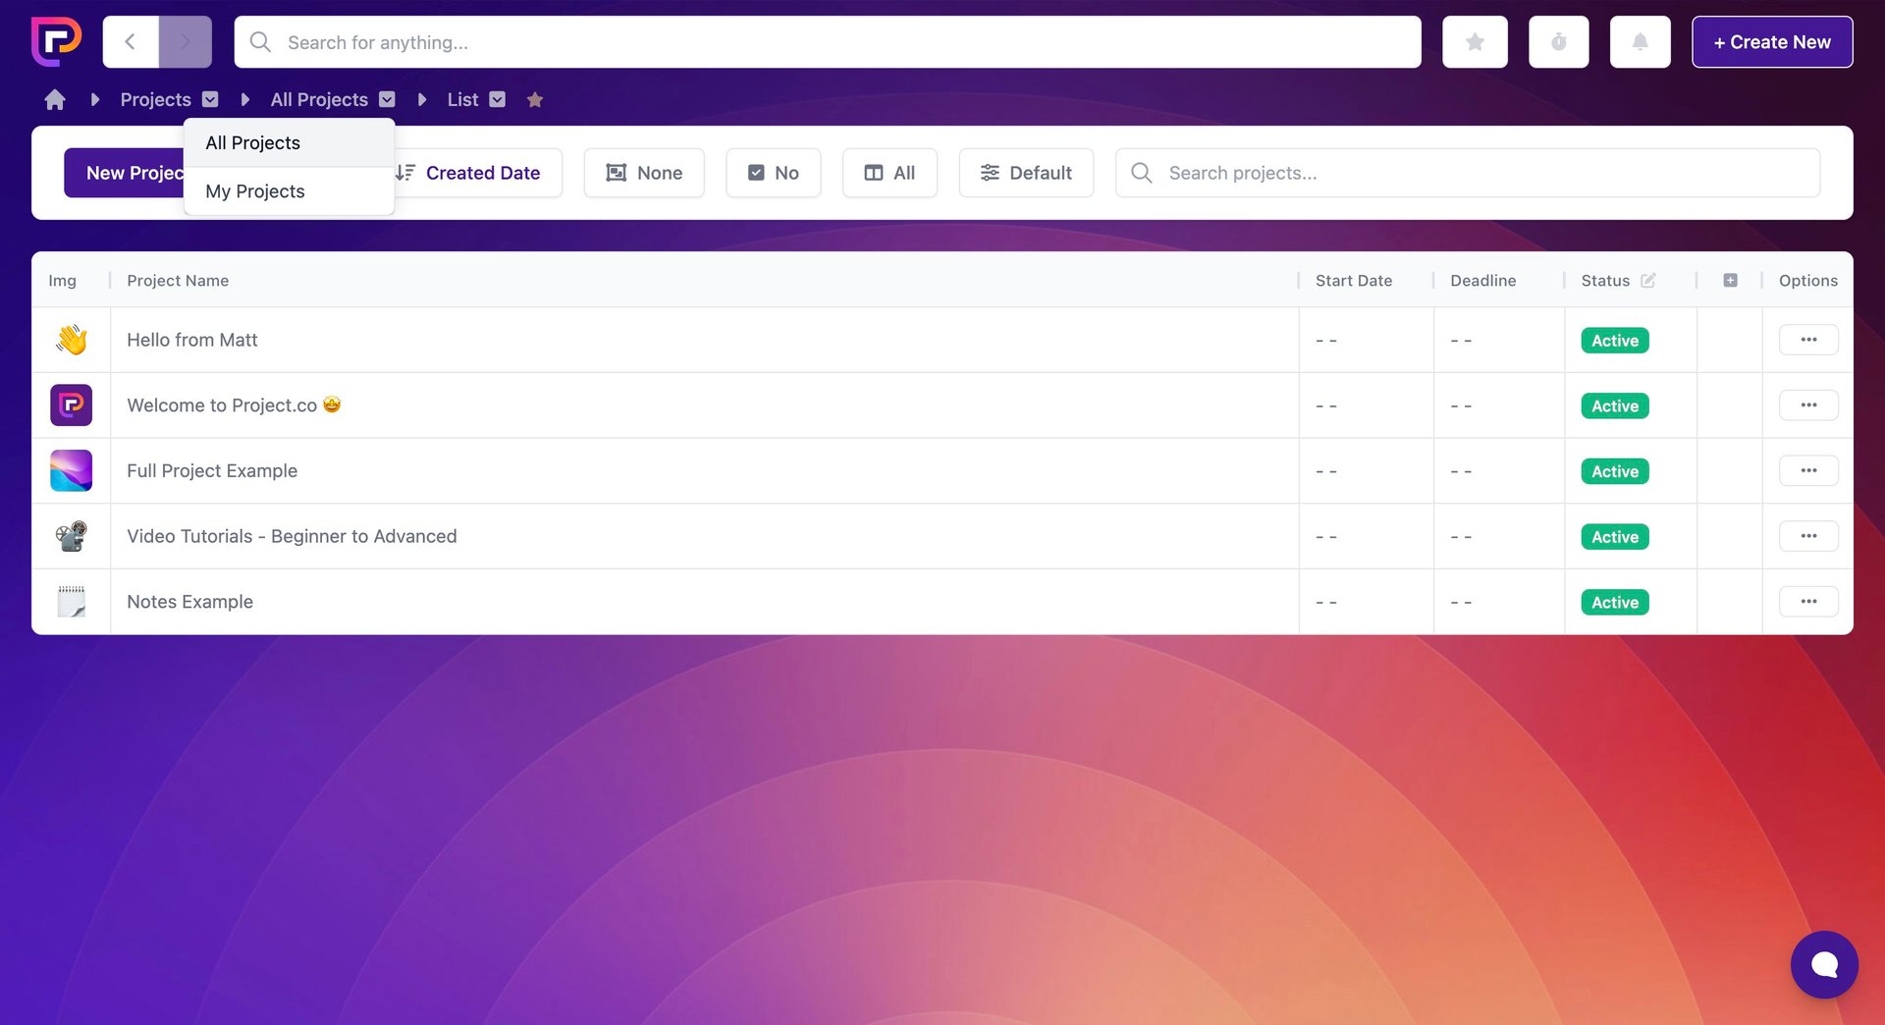
Task: Click Active status for Hello from Matt
Action: (1615, 341)
